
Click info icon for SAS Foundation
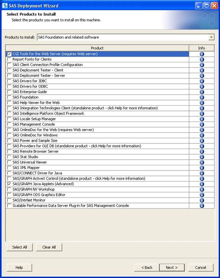tap(202, 97)
